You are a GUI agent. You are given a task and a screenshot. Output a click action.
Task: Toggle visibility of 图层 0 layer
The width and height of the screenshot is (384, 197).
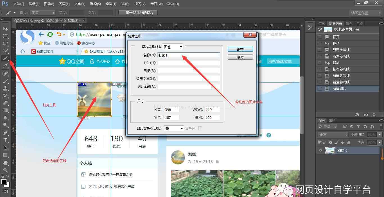(320, 151)
